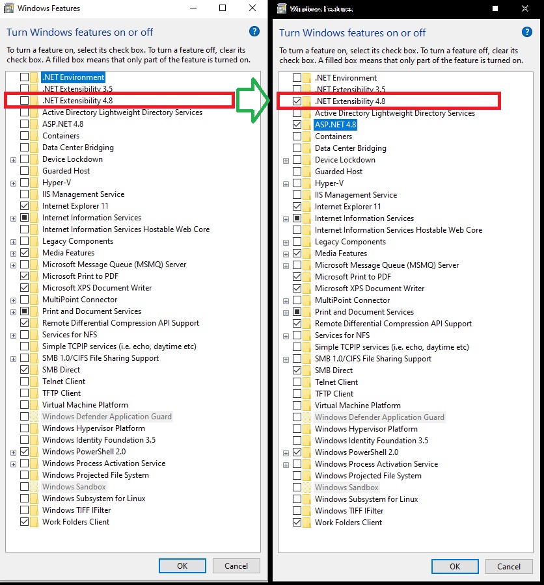Check .NET Extensibility 4.8 in left window
The width and height of the screenshot is (544, 585).
tap(24, 100)
